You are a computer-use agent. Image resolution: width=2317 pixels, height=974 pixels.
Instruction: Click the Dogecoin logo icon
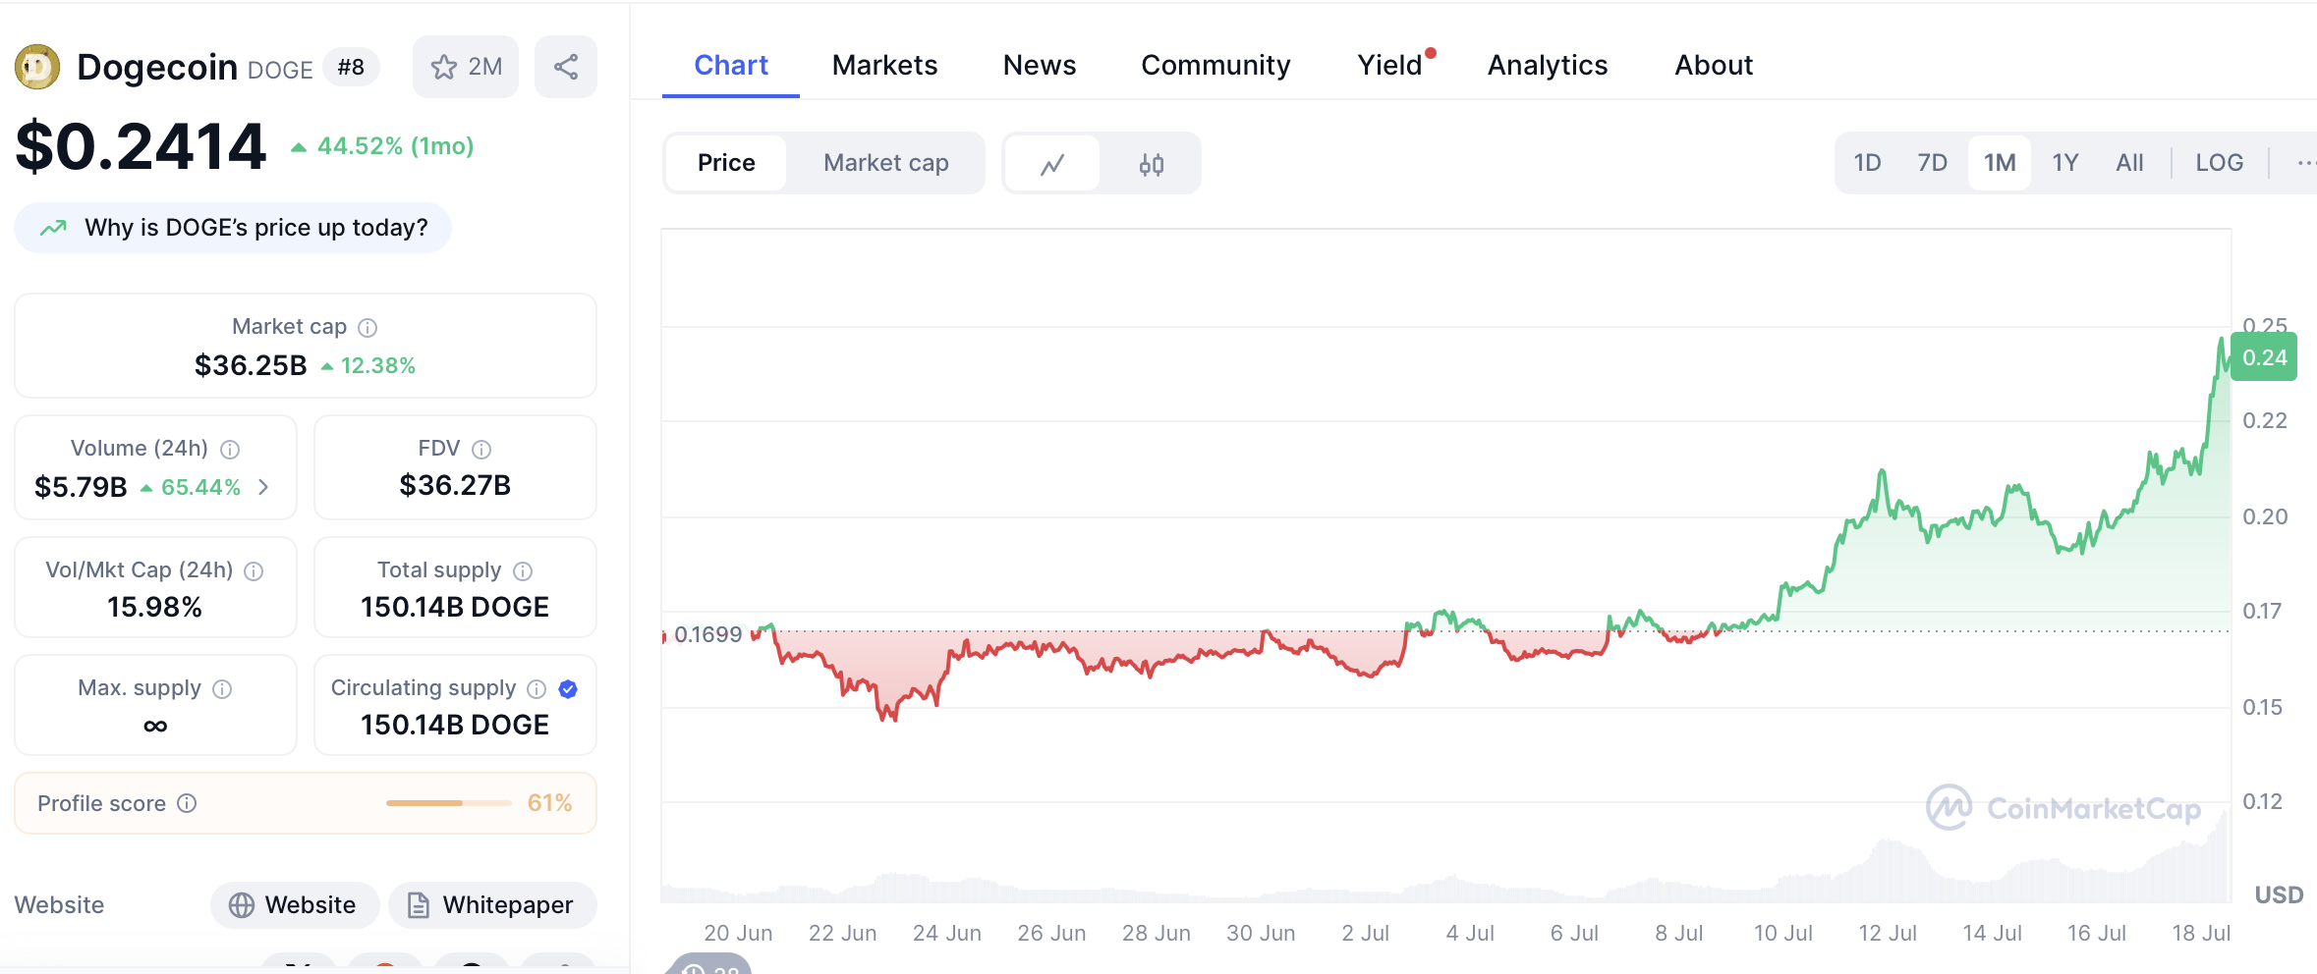(37, 67)
